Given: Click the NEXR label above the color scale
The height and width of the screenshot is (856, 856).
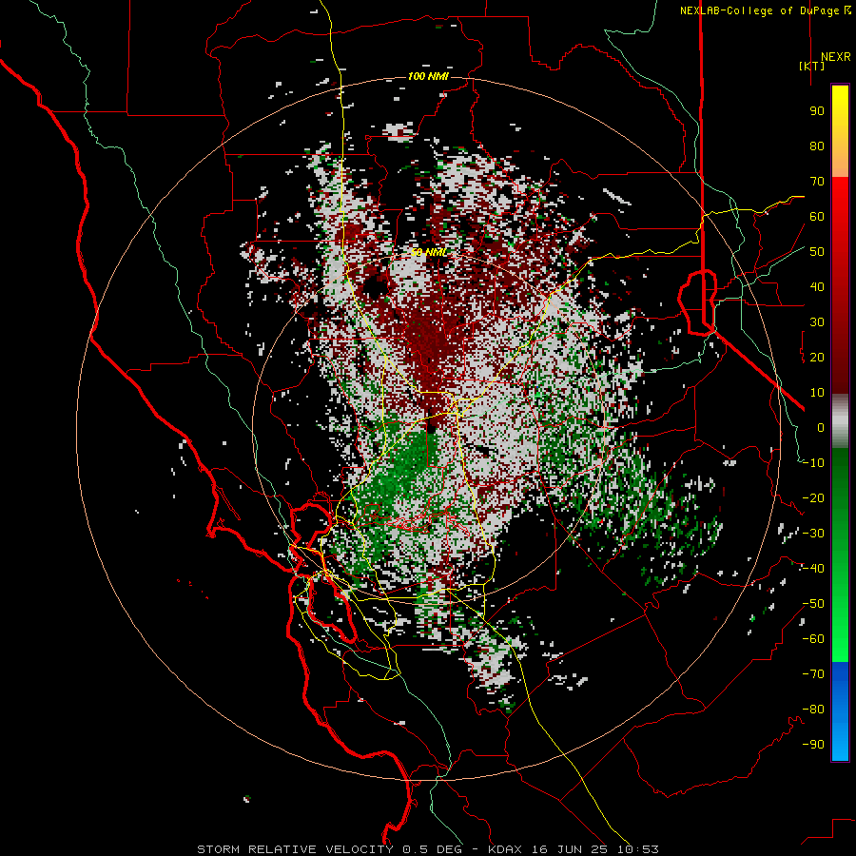Looking at the screenshot, I should click(835, 57).
